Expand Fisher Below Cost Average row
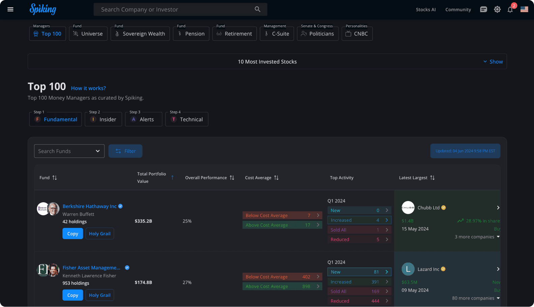 tap(282, 277)
